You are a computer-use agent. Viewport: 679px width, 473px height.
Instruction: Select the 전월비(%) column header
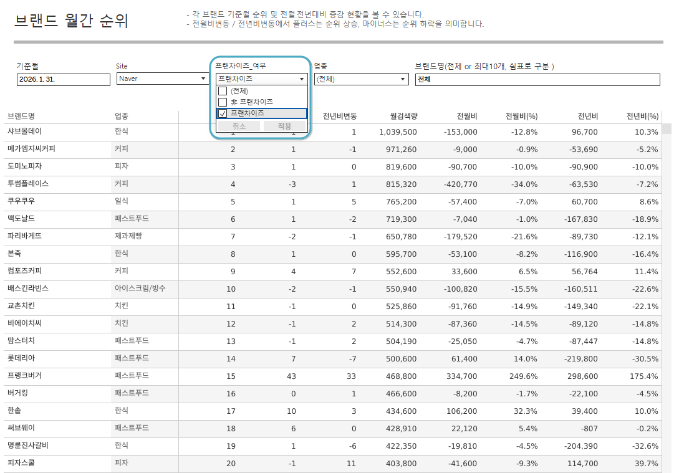click(x=521, y=116)
